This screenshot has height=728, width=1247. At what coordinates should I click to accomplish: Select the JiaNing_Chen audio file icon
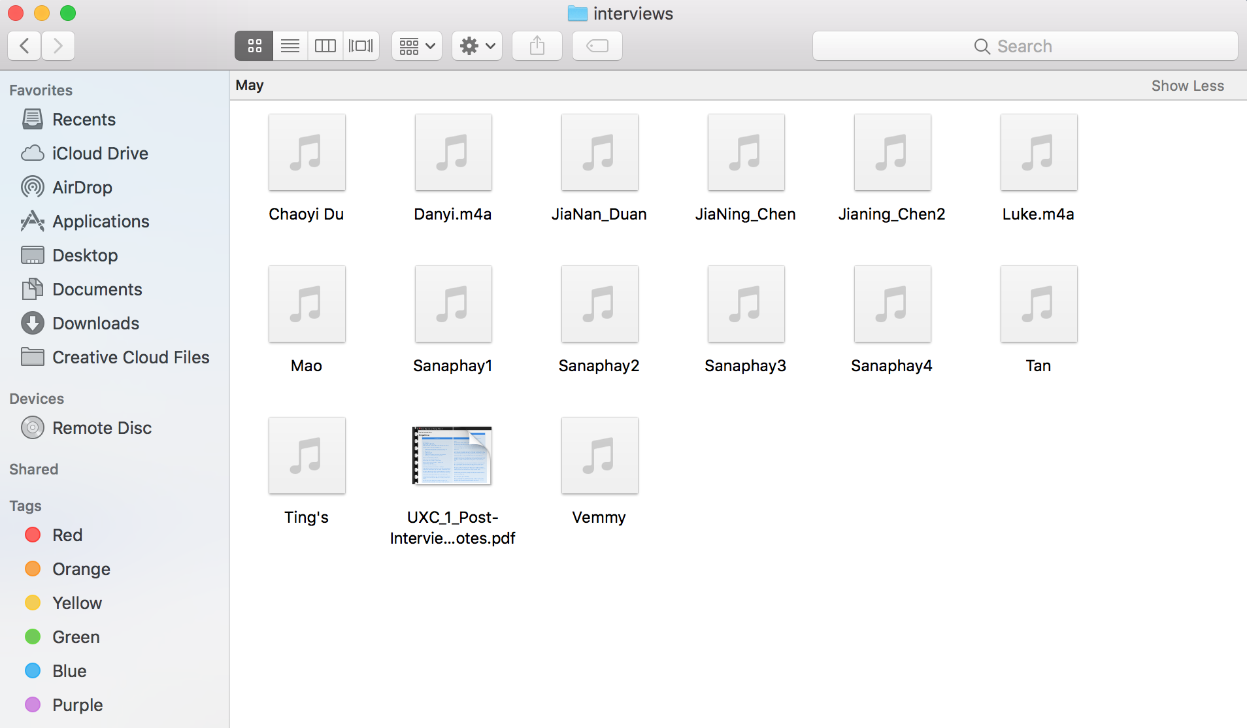coord(746,152)
